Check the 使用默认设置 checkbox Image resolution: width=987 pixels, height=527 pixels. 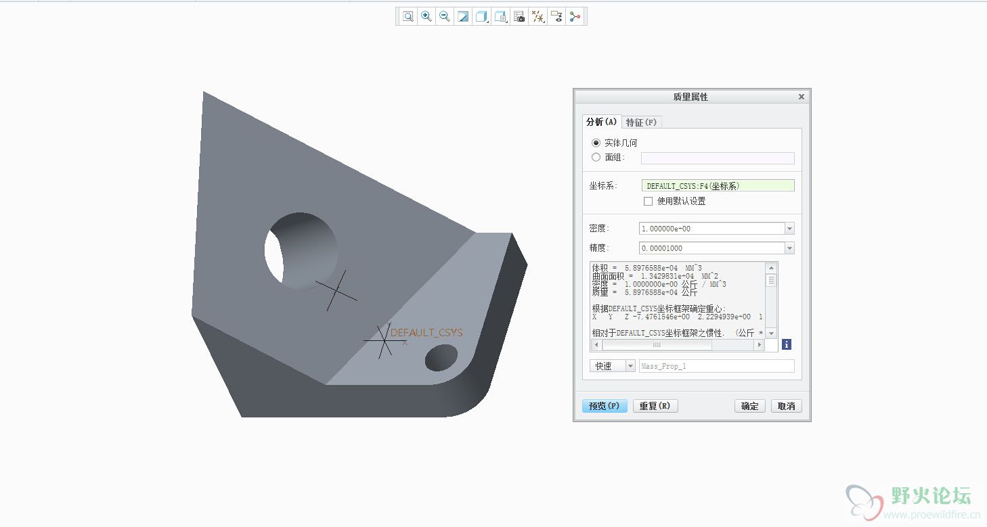point(649,201)
